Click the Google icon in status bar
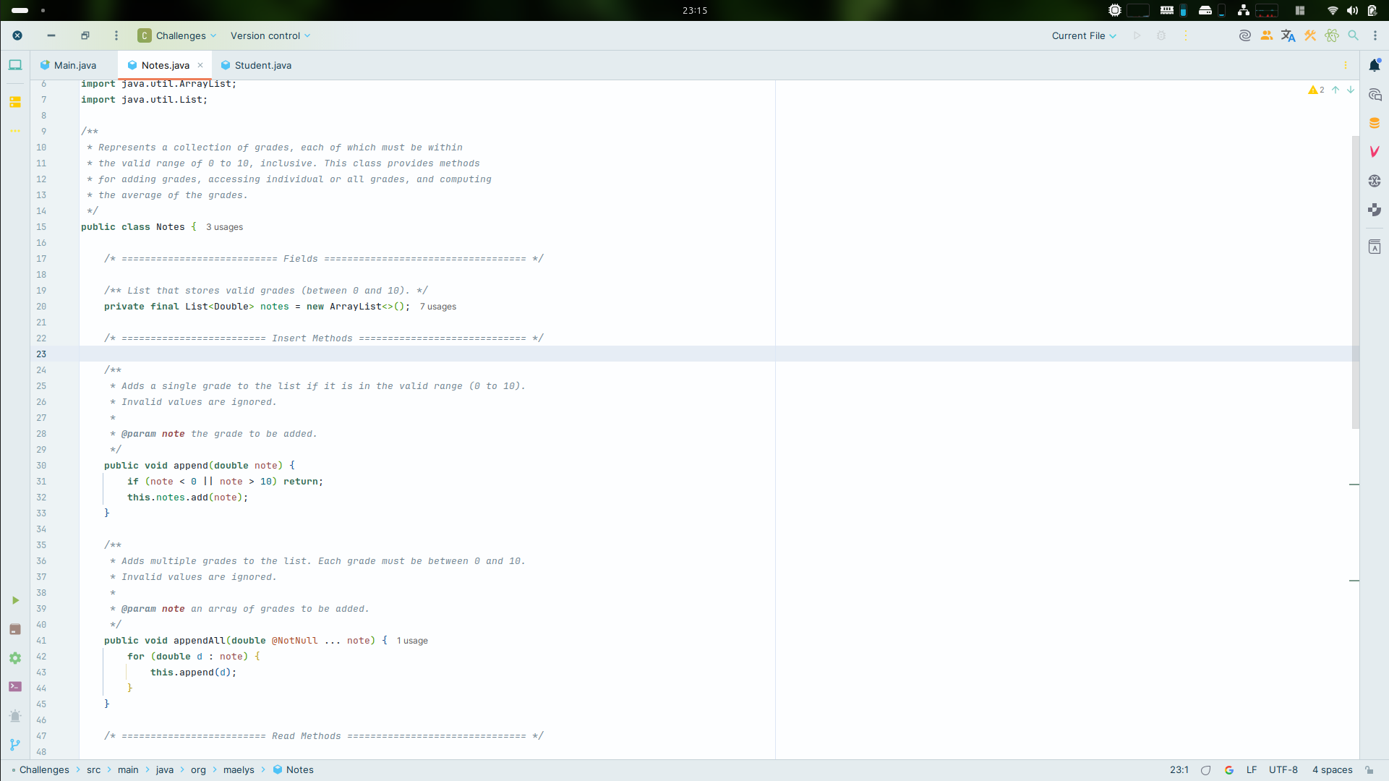The height and width of the screenshot is (781, 1389). (1229, 770)
